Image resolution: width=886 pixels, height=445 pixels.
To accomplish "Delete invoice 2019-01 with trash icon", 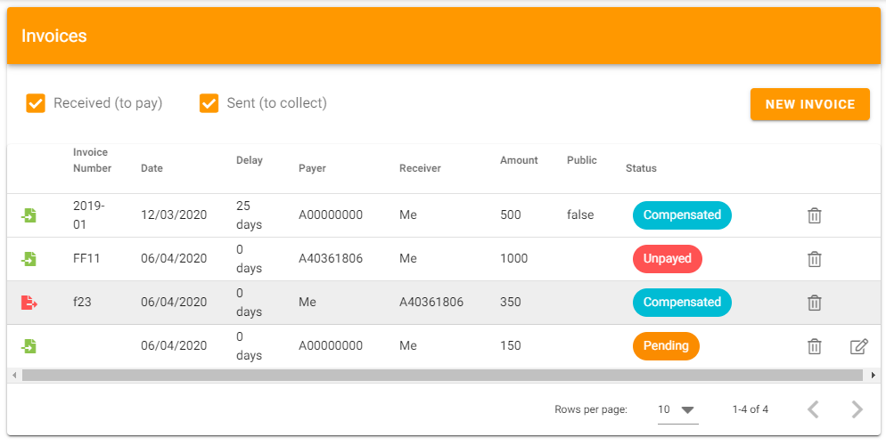I will [814, 215].
